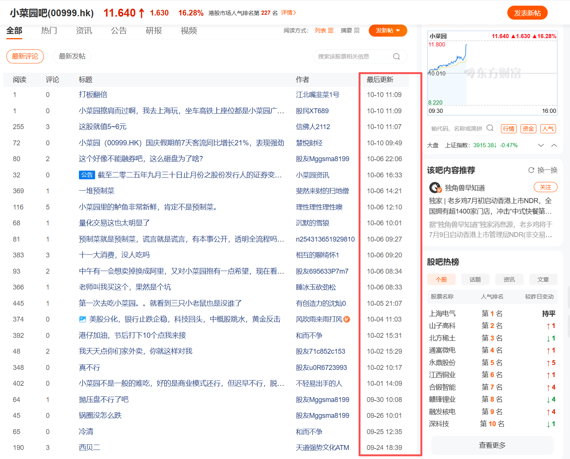This screenshot has width=570, height=459.
Task: Switch reading mode to 摘要 summary view
Action: pos(350,31)
